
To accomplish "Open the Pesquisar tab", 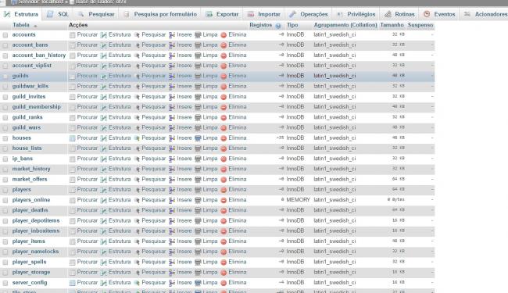I will tap(96, 14).
